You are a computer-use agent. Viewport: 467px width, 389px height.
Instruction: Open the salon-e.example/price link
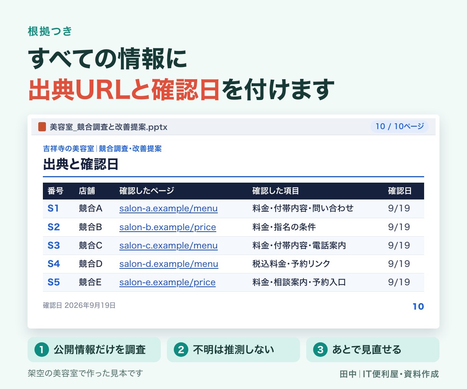point(167,282)
